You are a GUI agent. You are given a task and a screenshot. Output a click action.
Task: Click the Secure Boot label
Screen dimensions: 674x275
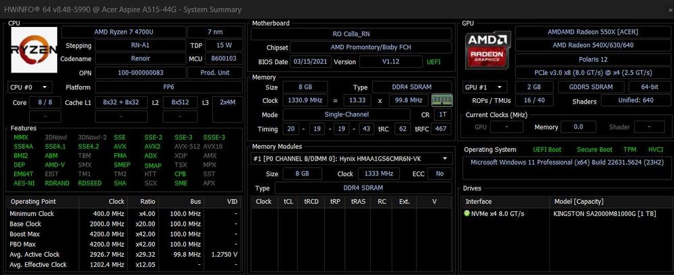pos(594,150)
